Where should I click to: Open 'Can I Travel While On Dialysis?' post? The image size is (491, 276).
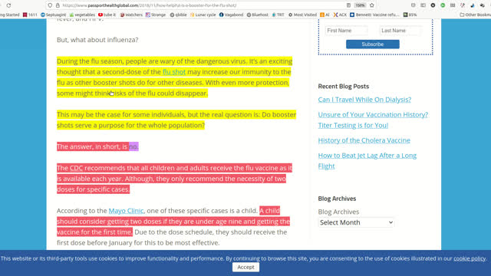(x=364, y=100)
